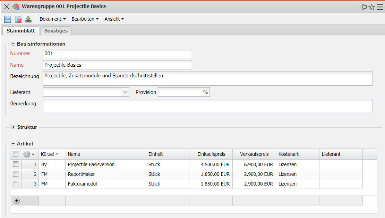This screenshot has height=218, width=385.
Task: Click the delete document icon in toolbar
Action: tap(18, 19)
